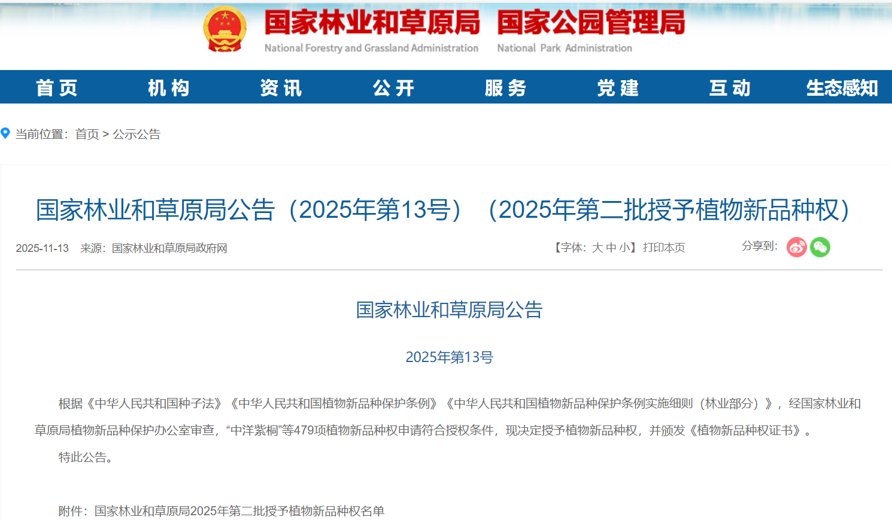Click the 国家林业和草原局 header title banner
Image resolution: width=892 pixels, height=520 pixels.
click(372, 23)
